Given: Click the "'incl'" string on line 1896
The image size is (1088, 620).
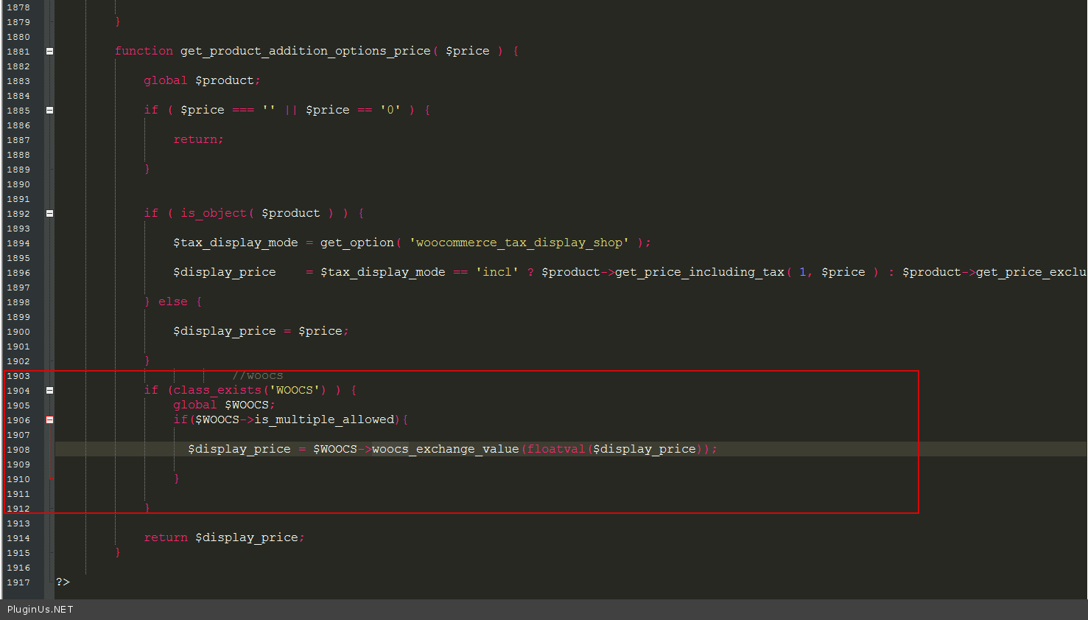Looking at the screenshot, I should [x=497, y=272].
